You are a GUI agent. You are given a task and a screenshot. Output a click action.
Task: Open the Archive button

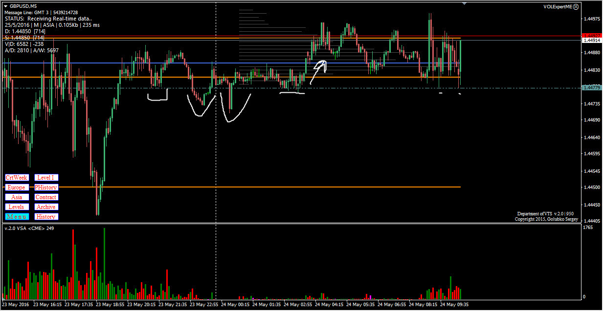point(46,207)
